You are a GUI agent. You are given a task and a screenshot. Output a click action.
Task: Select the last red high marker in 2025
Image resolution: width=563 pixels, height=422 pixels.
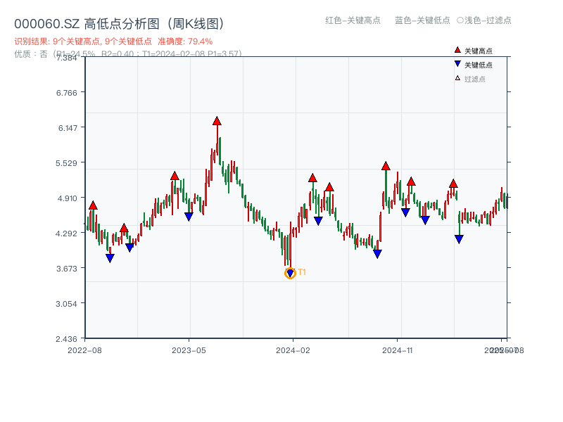(453, 184)
